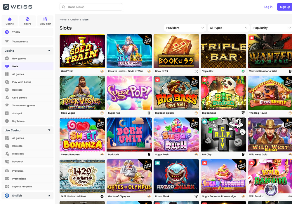The height and width of the screenshot is (204, 292).
Task: Click the Weiss logo icon
Action: (6, 7)
